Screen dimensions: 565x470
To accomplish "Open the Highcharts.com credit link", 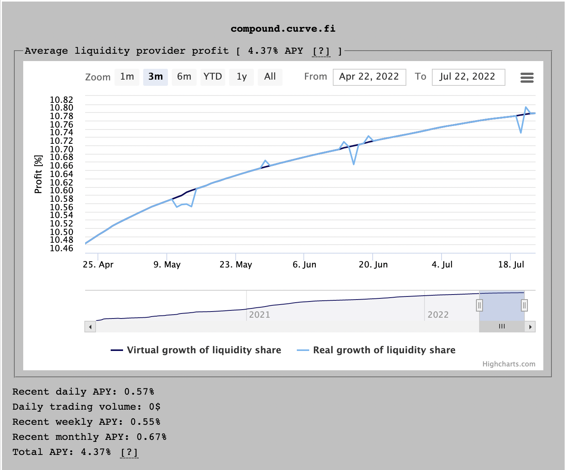I will 509,364.
